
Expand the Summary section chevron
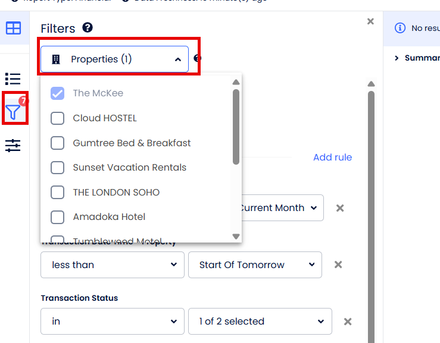click(x=397, y=58)
